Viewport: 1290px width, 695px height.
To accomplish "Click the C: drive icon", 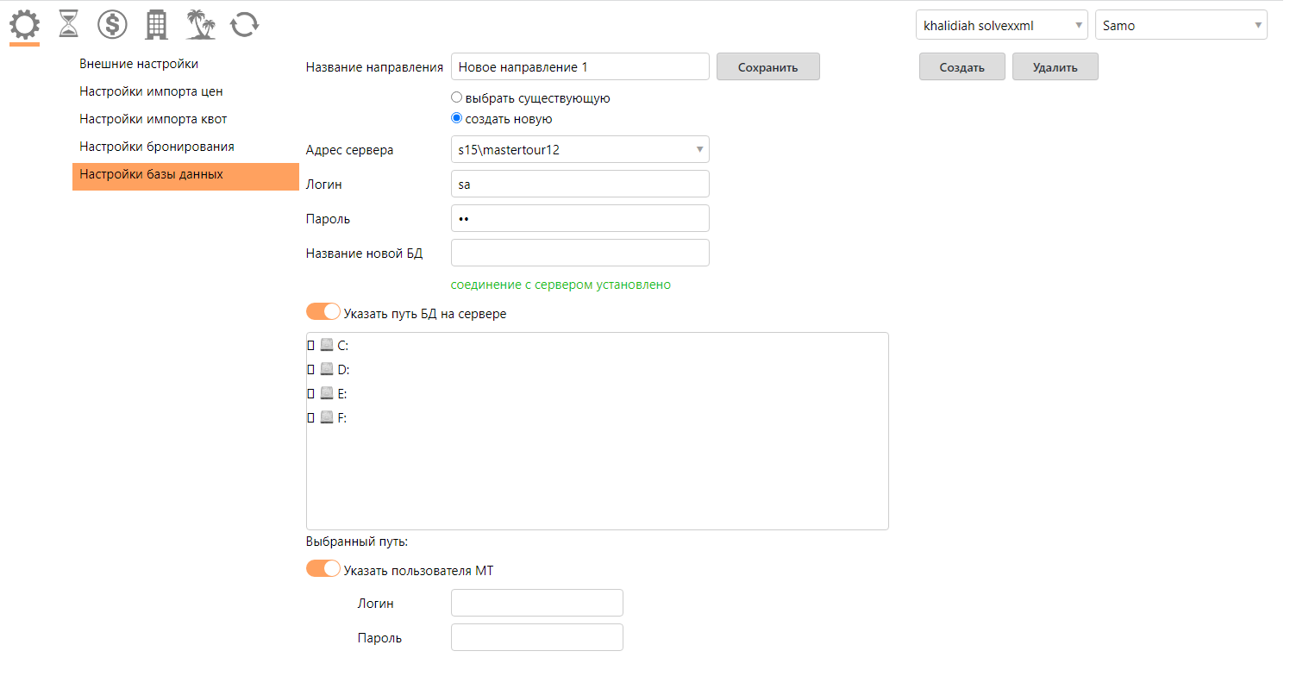I will click(326, 346).
